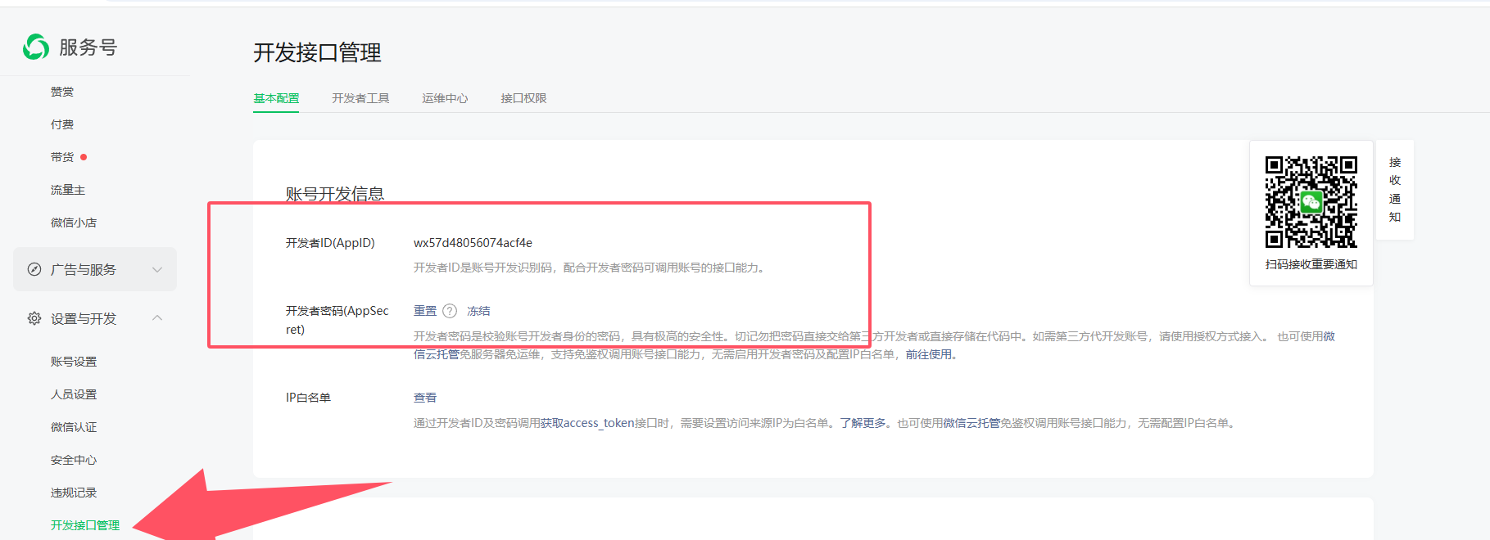The height and width of the screenshot is (540, 1490).
Task: Click the QR code for notifications
Action: (x=1311, y=202)
